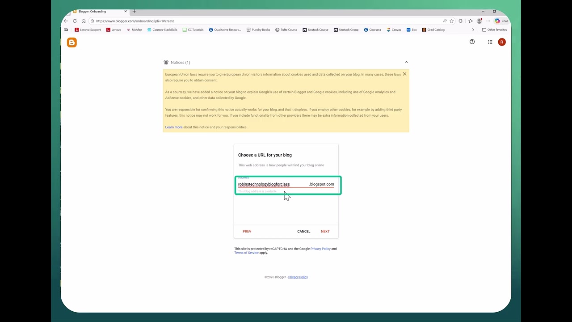Select the Blogger: Onboarding tab
The height and width of the screenshot is (322, 572).
(97, 12)
